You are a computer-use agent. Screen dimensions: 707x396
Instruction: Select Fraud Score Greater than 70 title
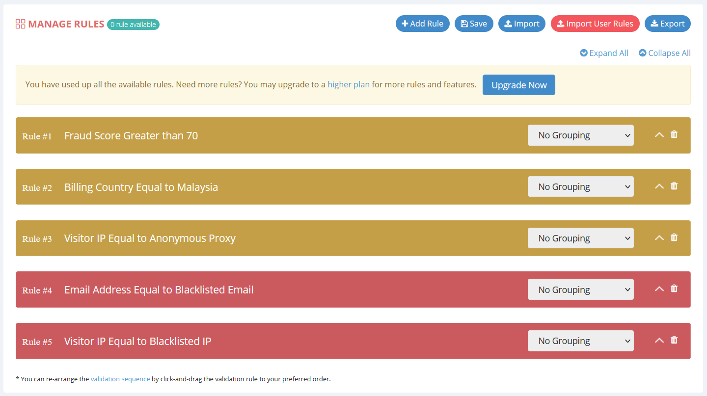[x=131, y=135]
